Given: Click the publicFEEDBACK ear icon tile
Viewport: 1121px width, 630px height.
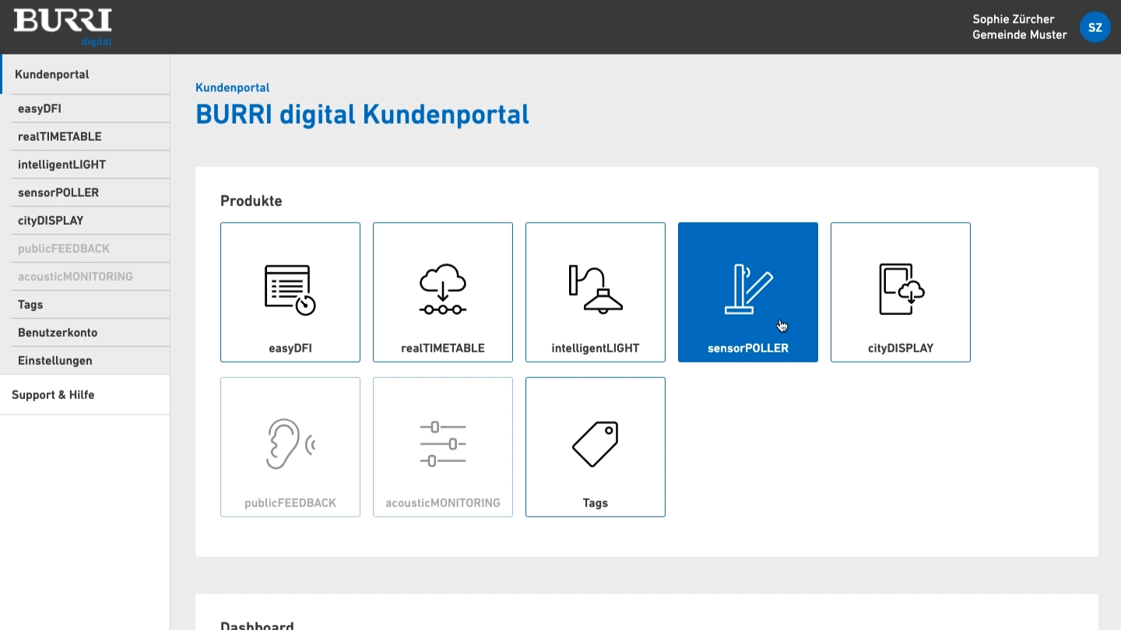Looking at the screenshot, I should (290, 445).
